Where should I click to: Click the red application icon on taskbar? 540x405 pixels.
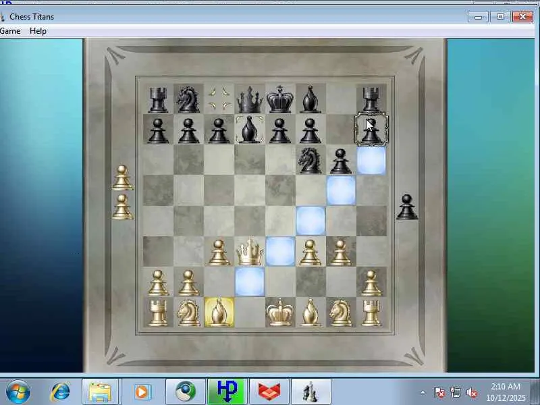click(x=269, y=392)
